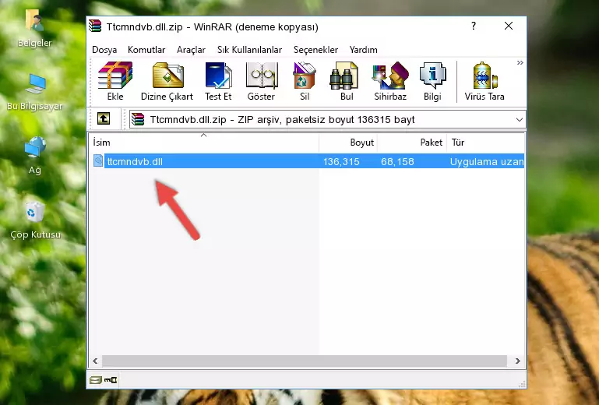The image size is (599, 405).
Task: Open the Göster (View) tool
Action: click(261, 81)
